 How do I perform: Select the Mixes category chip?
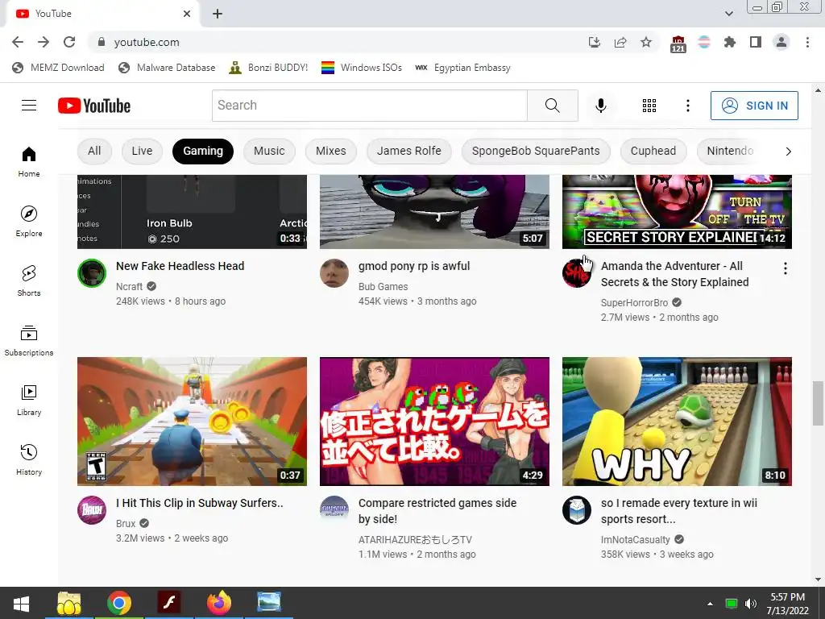[331, 151]
